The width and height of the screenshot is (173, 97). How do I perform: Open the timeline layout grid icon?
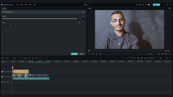2,58
